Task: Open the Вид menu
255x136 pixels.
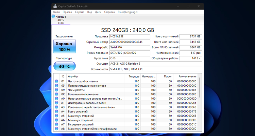Action: click(x=89, y=12)
